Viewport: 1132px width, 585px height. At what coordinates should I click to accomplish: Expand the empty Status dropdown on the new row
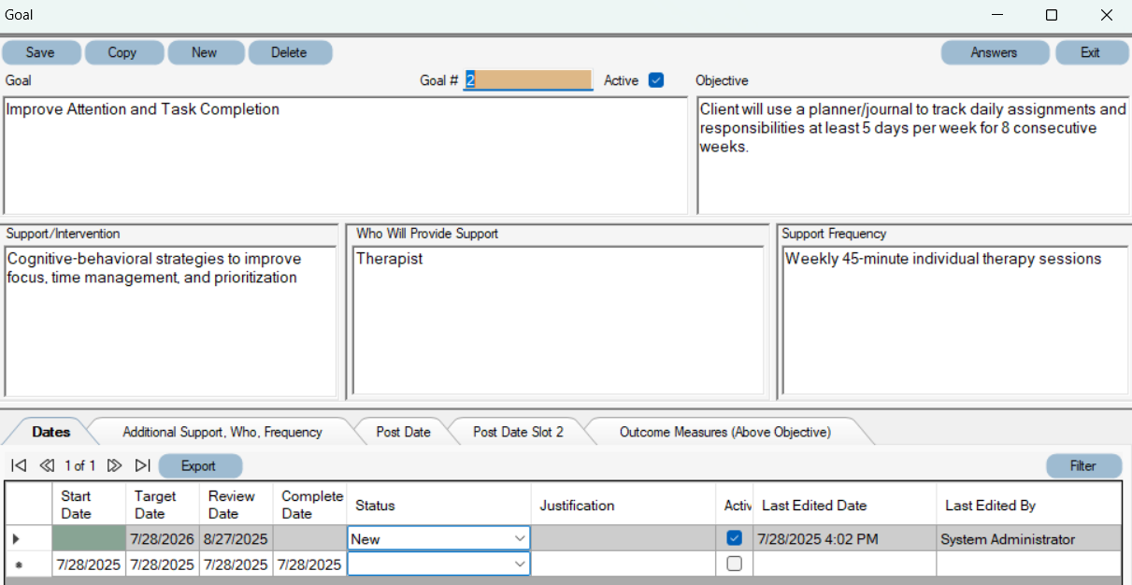(x=522, y=564)
